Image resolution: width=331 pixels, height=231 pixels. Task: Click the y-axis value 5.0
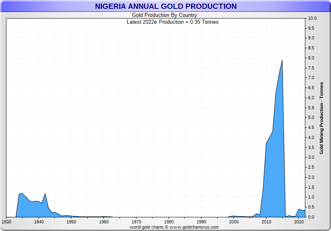click(x=311, y=117)
